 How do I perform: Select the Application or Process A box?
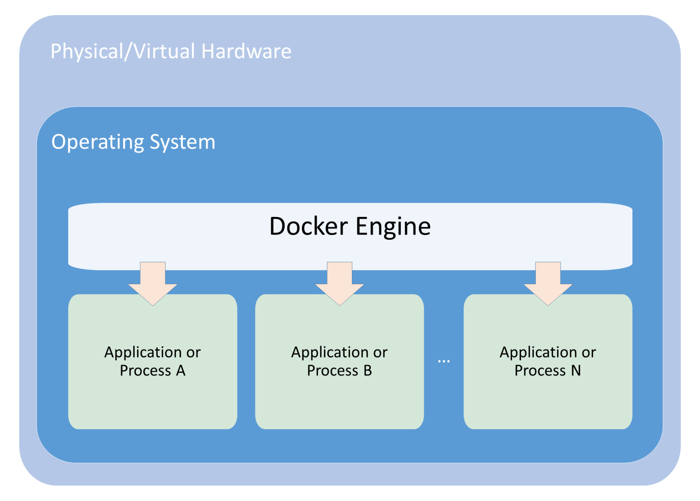point(153,361)
